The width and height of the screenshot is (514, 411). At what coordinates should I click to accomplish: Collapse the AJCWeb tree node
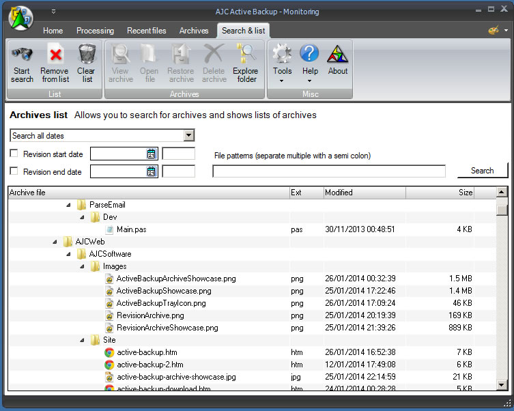pyautogui.click(x=55, y=242)
